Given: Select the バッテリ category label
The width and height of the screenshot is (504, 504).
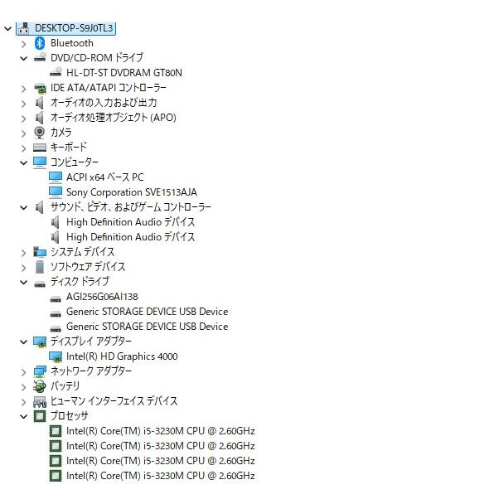Looking at the screenshot, I should pos(65,386).
